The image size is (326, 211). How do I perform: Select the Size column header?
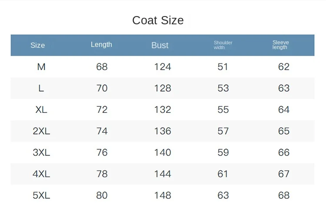tap(38, 45)
